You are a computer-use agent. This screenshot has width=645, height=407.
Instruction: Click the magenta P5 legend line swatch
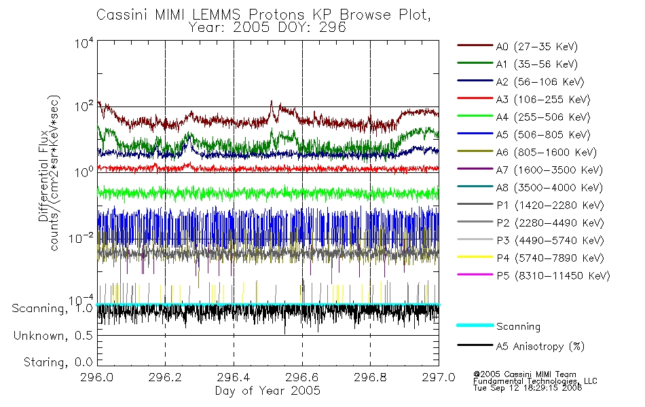475,274
